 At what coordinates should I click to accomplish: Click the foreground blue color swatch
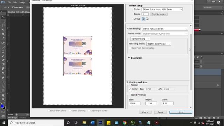2,106
